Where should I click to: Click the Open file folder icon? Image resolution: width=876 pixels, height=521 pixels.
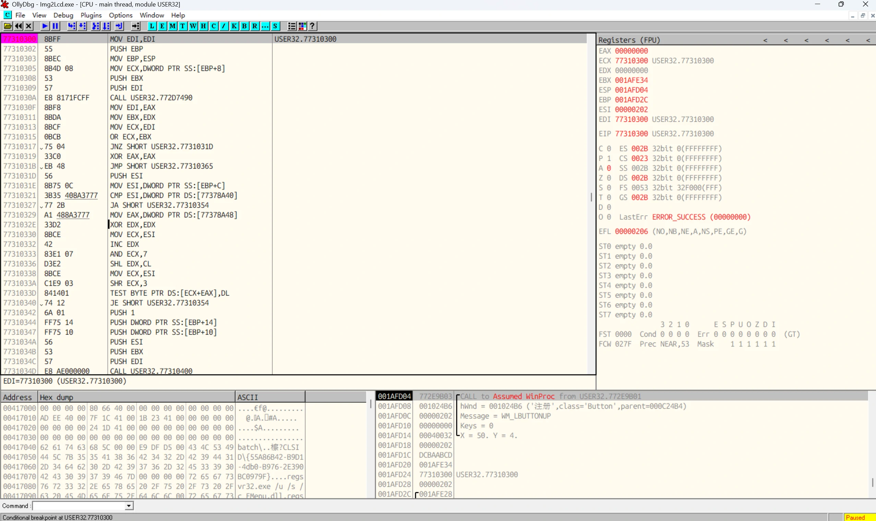click(x=8, y=26)
